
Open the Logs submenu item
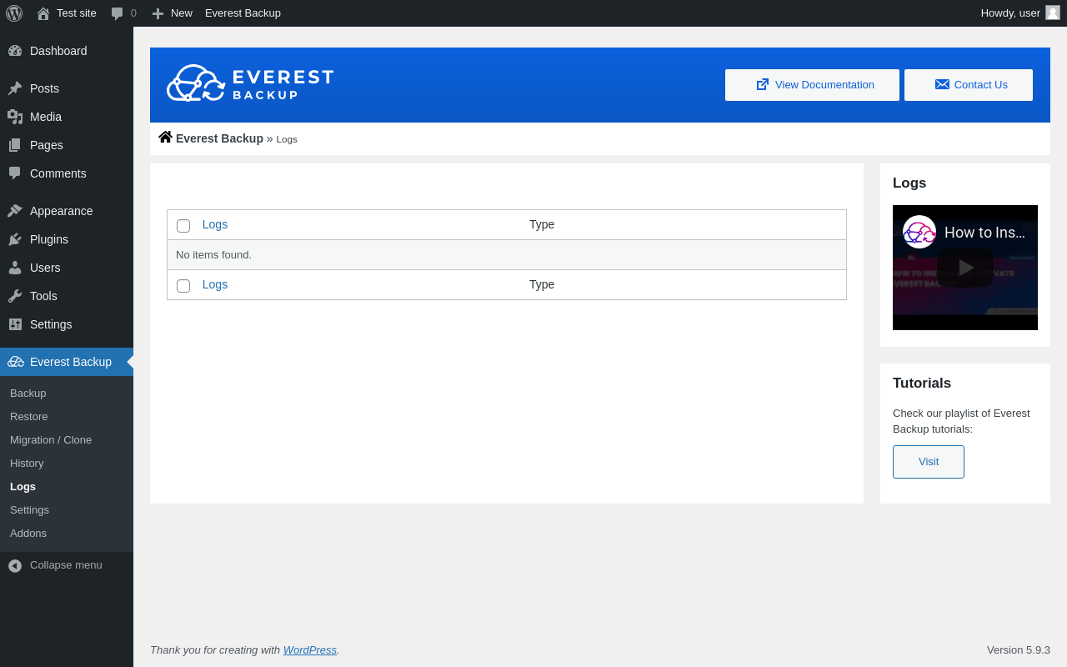pyautogui.click(x=23, y=486)
